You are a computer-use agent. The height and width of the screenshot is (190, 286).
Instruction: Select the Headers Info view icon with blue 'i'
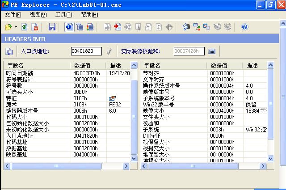69,27
